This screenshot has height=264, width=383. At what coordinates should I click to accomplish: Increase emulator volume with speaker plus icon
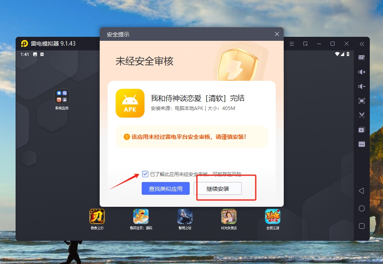pos(361,72)
